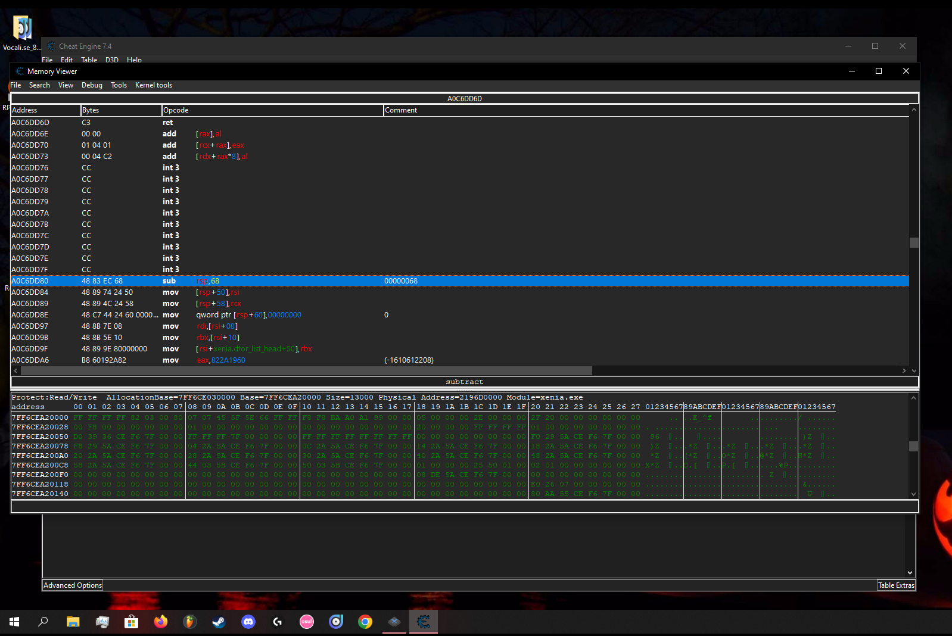Open the Tools menu in Memory Viewer
Image resolution: width=952 pixels, height=636 pixels.
tap(119, 85)
